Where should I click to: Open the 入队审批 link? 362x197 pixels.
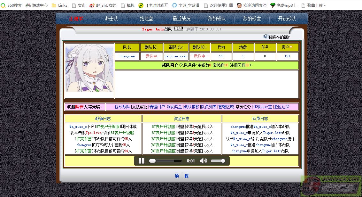pos(140,107)
